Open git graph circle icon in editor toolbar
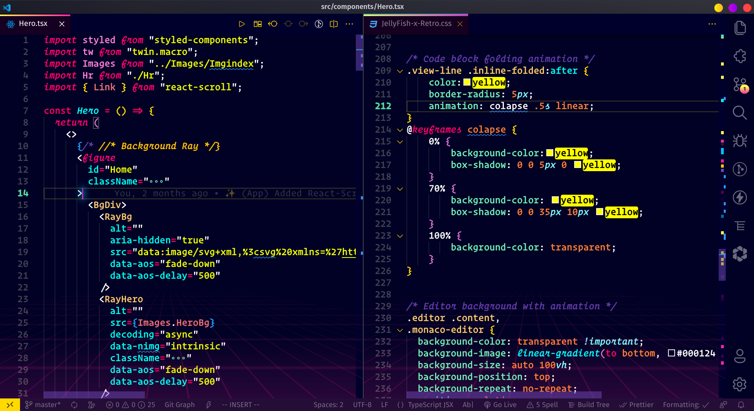The height and width of the screenshot is (411, 754). [319, 24]
